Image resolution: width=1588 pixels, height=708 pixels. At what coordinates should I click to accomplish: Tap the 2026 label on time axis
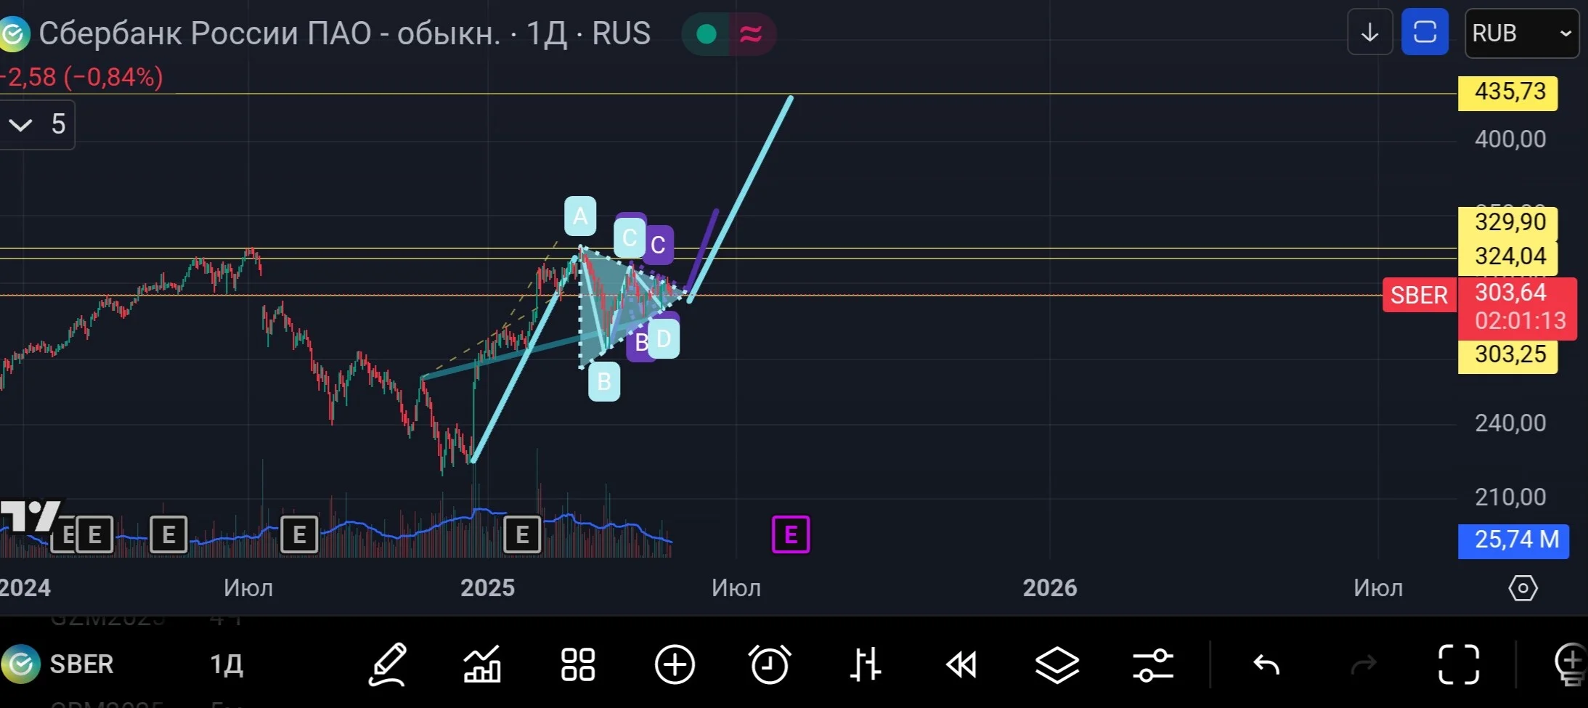click(1050, 587)
